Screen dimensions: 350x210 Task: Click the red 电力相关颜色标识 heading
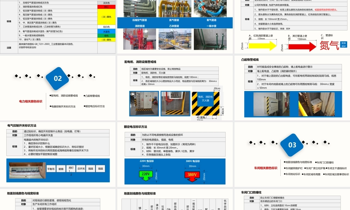click(30, 101)
